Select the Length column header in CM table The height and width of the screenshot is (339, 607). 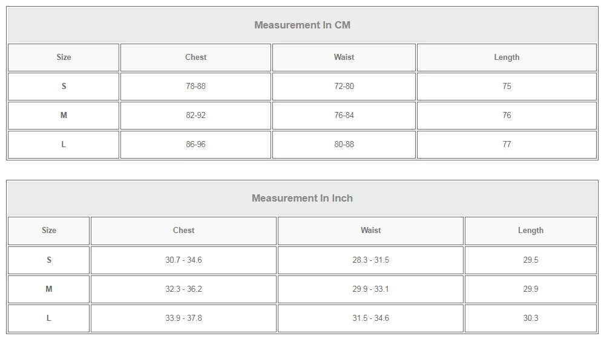coord(507,58)
